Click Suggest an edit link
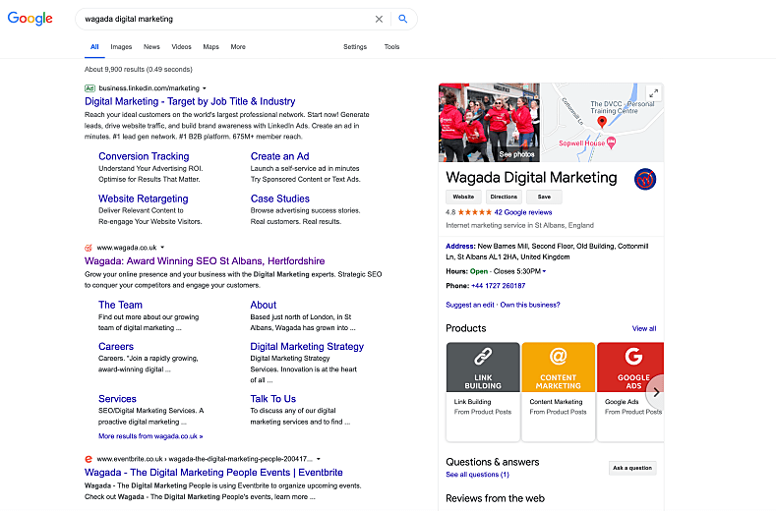This screenshot has height=511, width=776. point(470,305)
